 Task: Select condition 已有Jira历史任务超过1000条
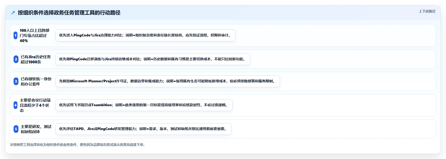(x=36, y=59)
